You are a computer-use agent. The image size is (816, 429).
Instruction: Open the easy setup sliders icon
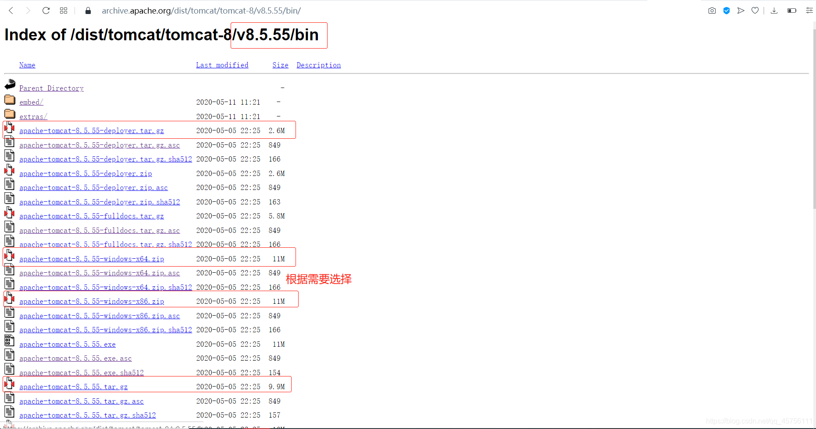(809, 11)
